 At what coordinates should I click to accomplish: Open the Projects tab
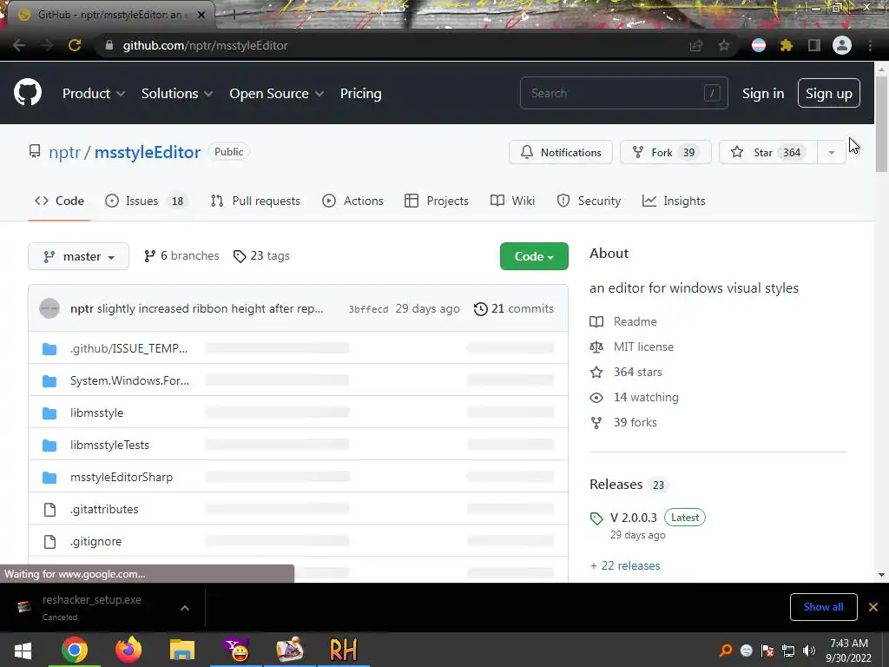point(437,201)
